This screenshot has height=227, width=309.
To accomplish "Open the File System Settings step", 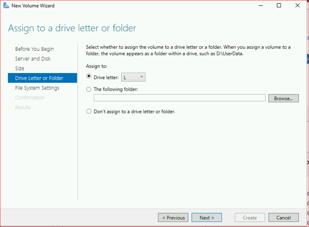I will 37,88.
